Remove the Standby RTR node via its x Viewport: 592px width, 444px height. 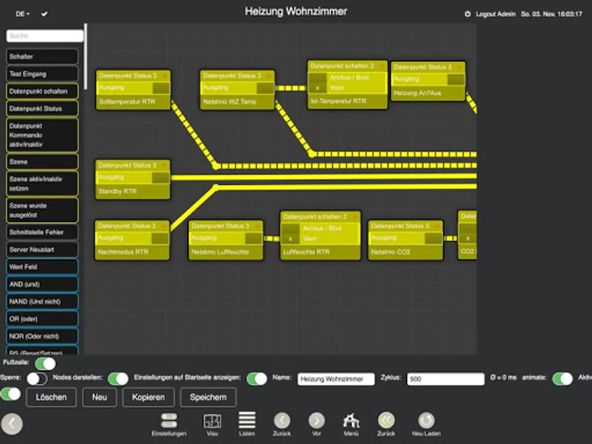pos(164,166)
